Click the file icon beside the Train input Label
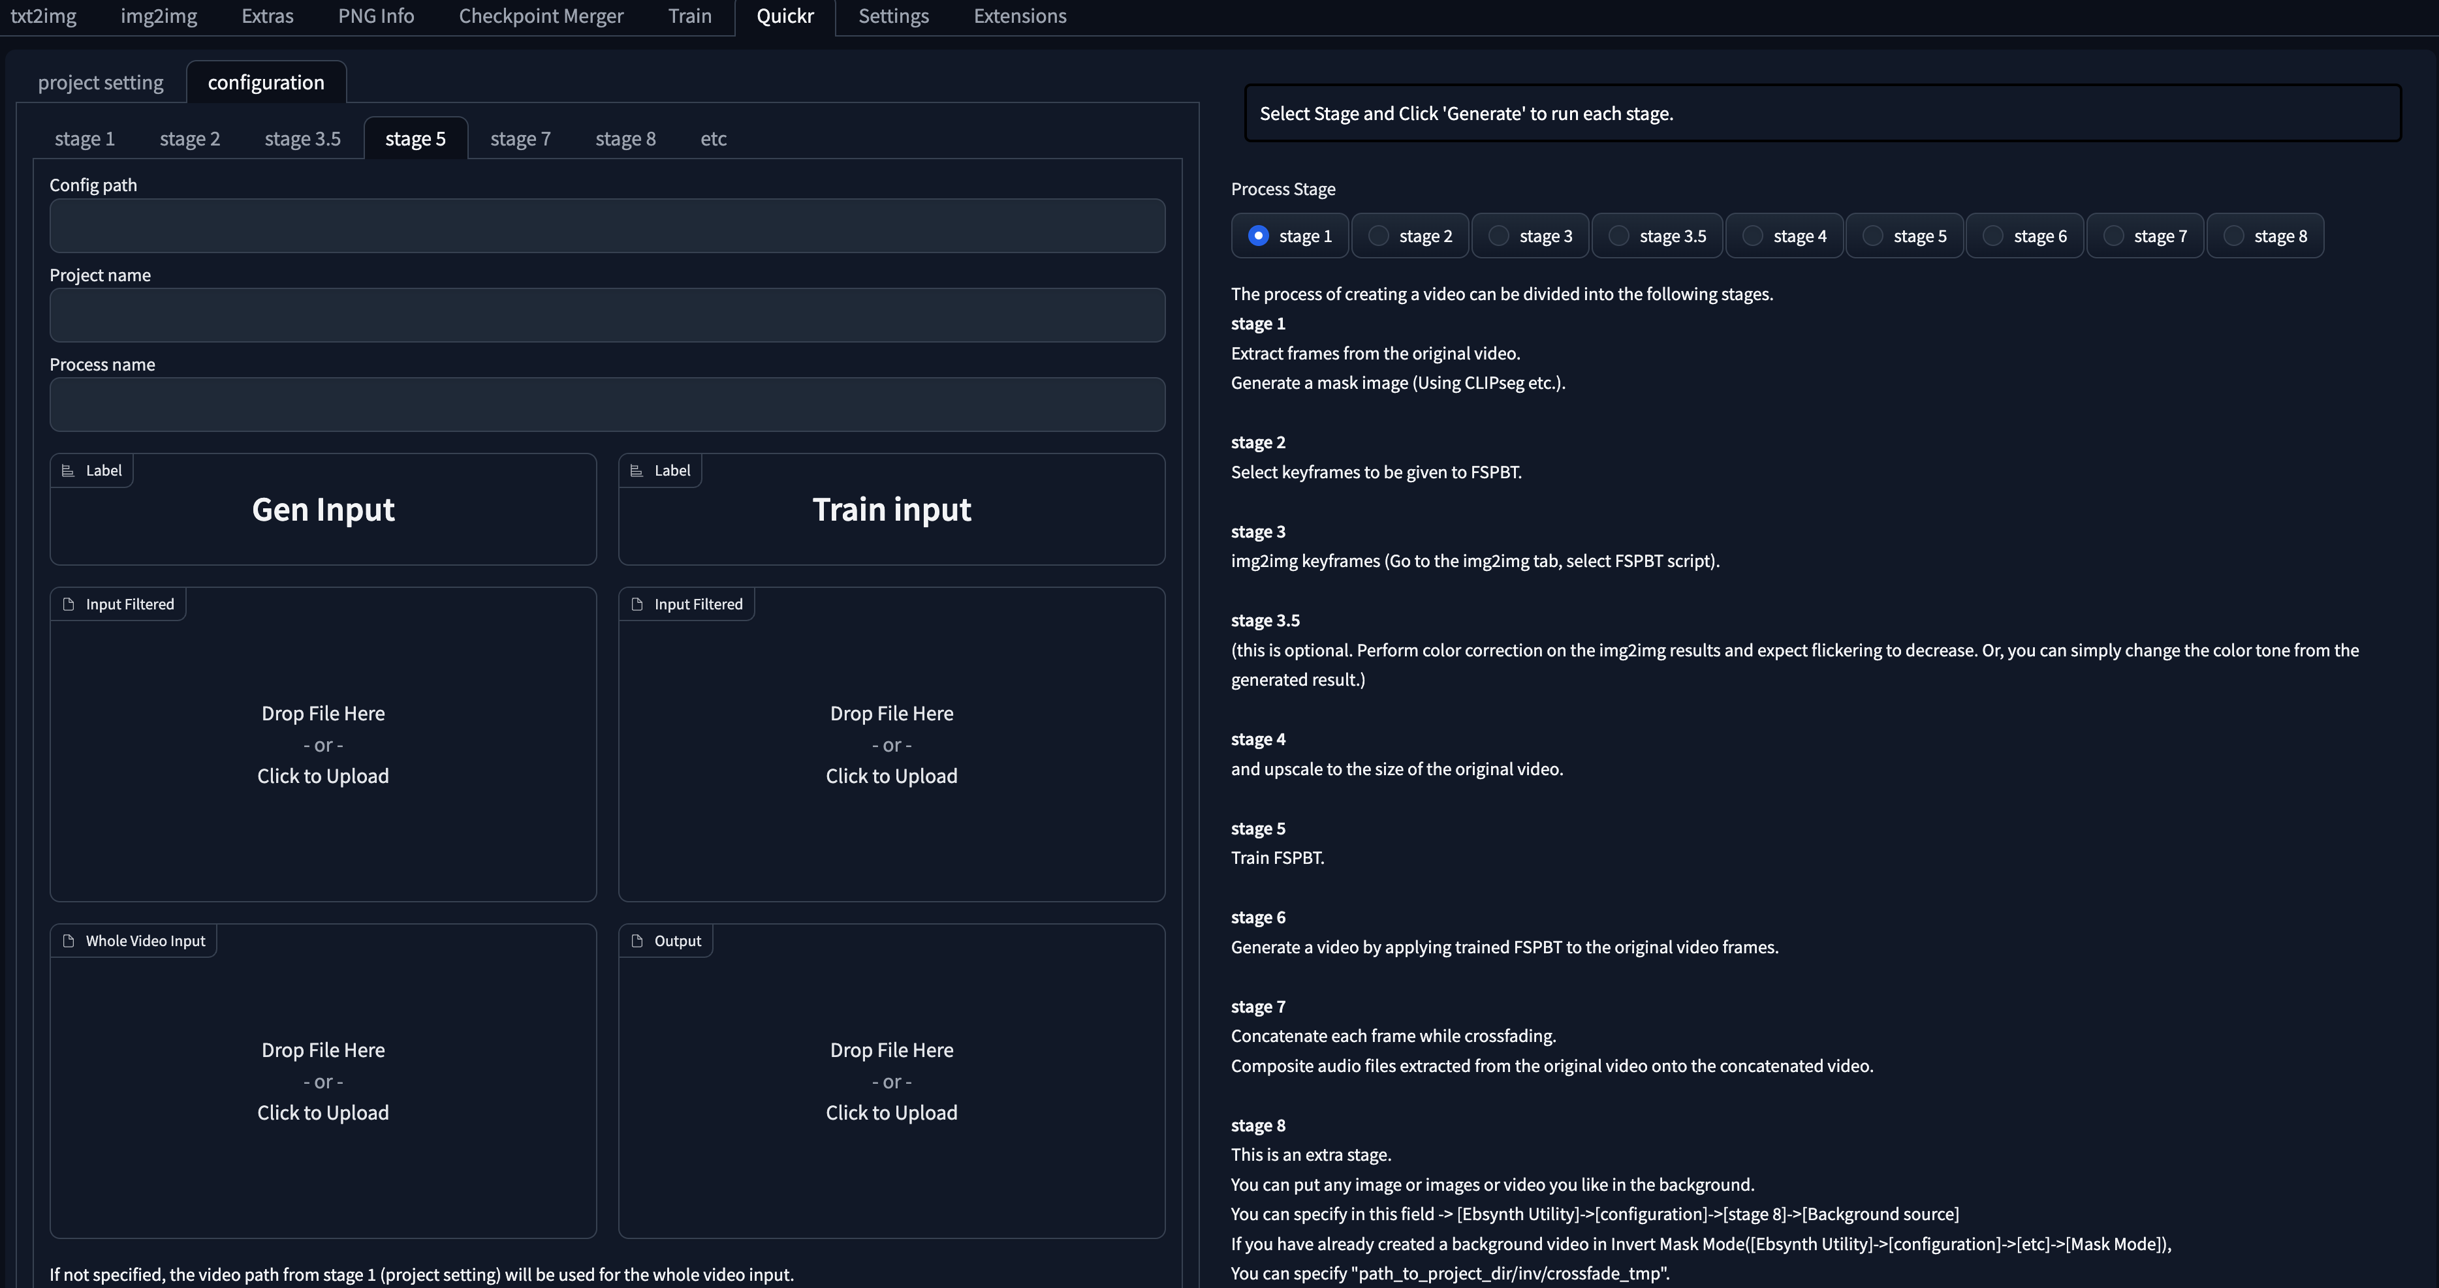 638,469
